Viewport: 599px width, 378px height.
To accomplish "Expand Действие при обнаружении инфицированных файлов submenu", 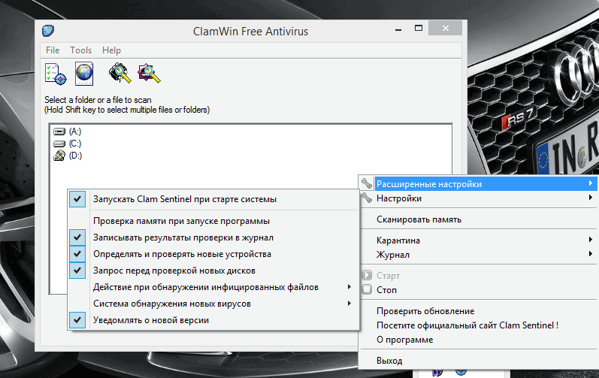I will [213, 287].
